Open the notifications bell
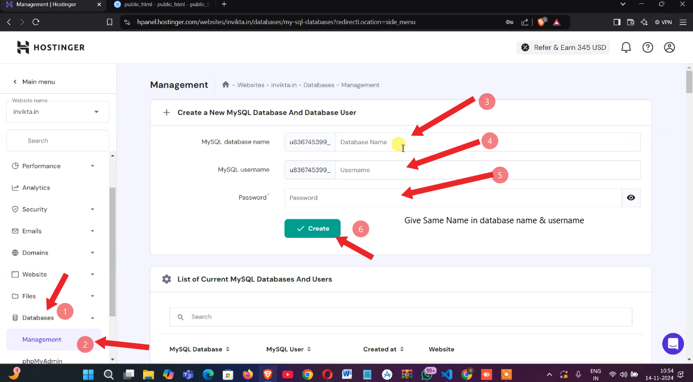693x382 pixels. [626, 48]
